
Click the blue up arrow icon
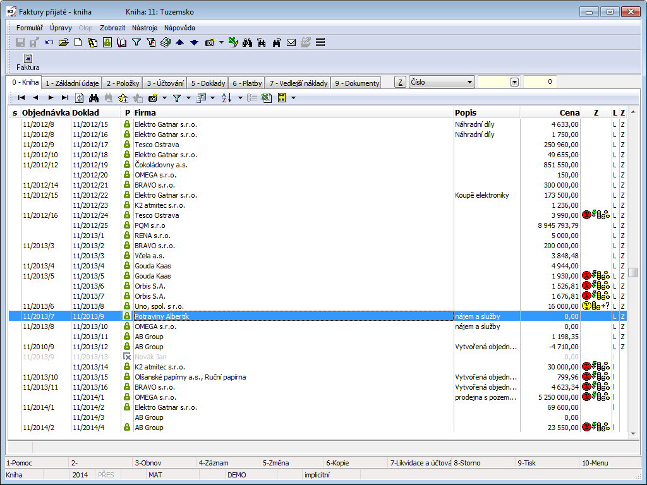point(180,42)
